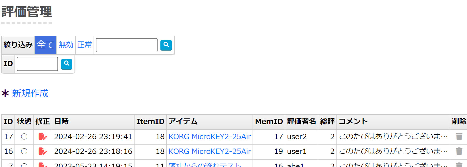This screenshot has height=167, width=467.
Task: Toggle the status circle for review ID 16
Action: 24,151
